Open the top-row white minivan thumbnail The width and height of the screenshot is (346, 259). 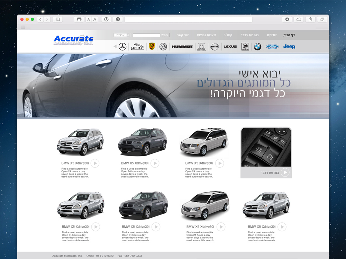[204, 142]
